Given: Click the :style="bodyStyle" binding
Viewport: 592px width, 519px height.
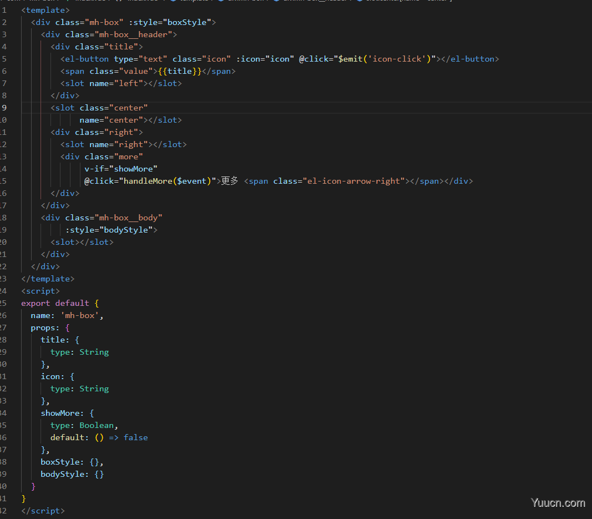Looking at the screenshot, I should [109, 230].
